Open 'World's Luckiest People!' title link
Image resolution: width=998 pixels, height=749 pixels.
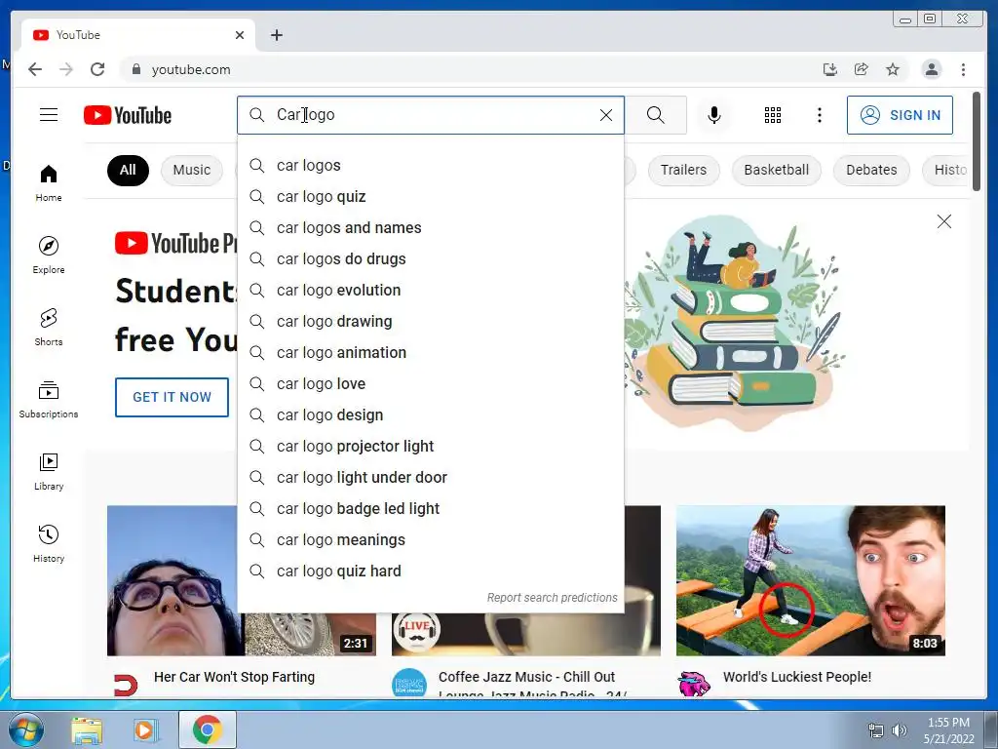point(797,677)
